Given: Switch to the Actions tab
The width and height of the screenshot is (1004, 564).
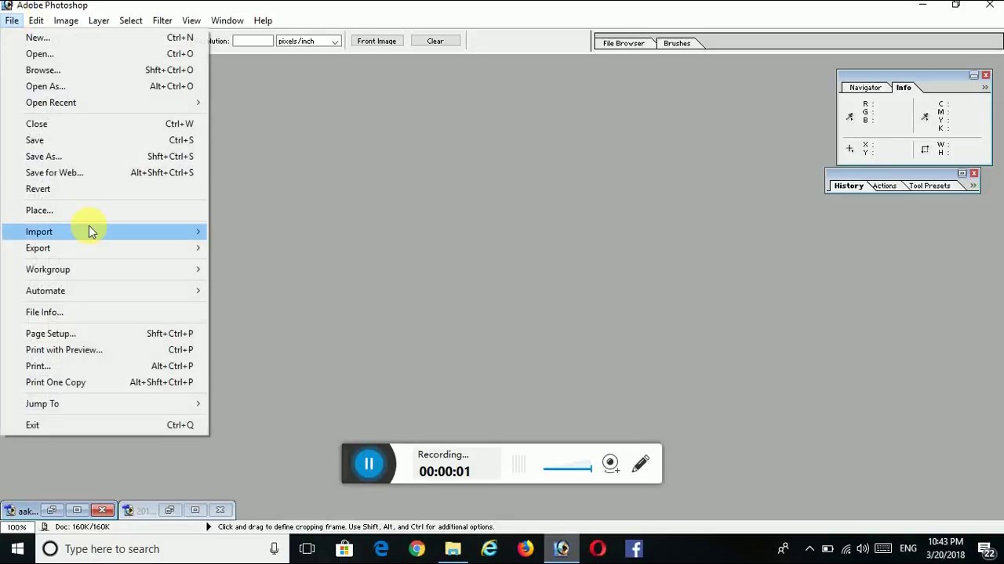Looking at the screenshot, I should coord(884,186).
